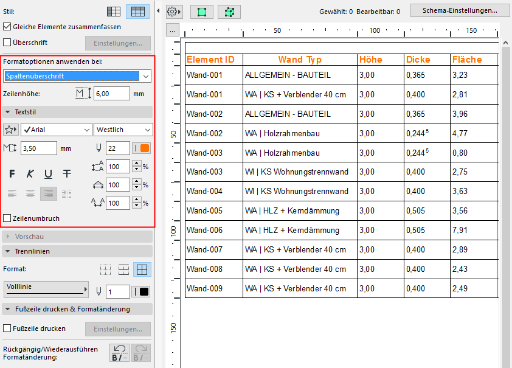
Task: Uncheck Gleiche Elemente zusammenfassen
Action: [7, 27]
